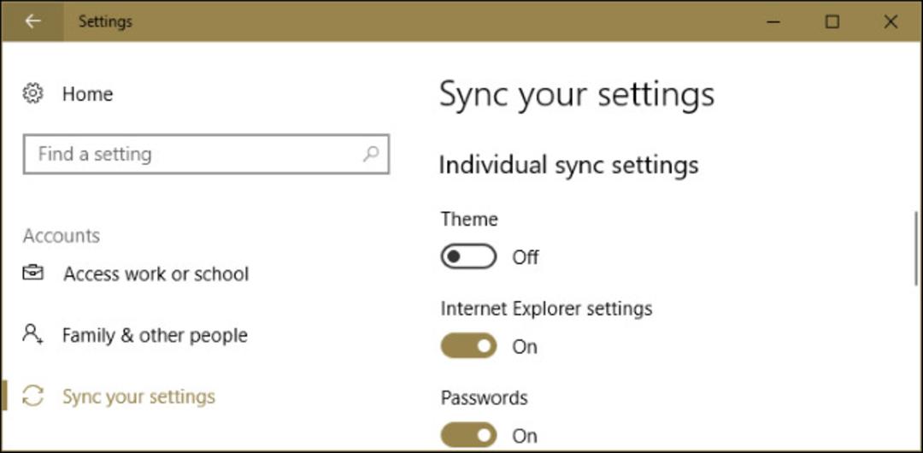
Task: Click the Passwords label
Action: pos(484,397)
